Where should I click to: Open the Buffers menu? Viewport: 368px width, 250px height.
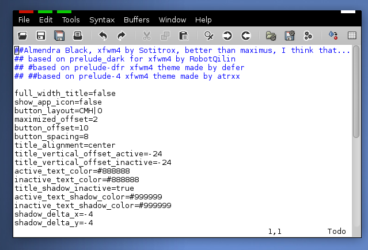[x=136, y=20]
